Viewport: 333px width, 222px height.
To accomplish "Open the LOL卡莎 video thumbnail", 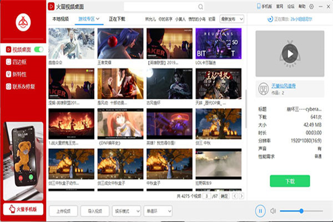I will tap(219, 43).
